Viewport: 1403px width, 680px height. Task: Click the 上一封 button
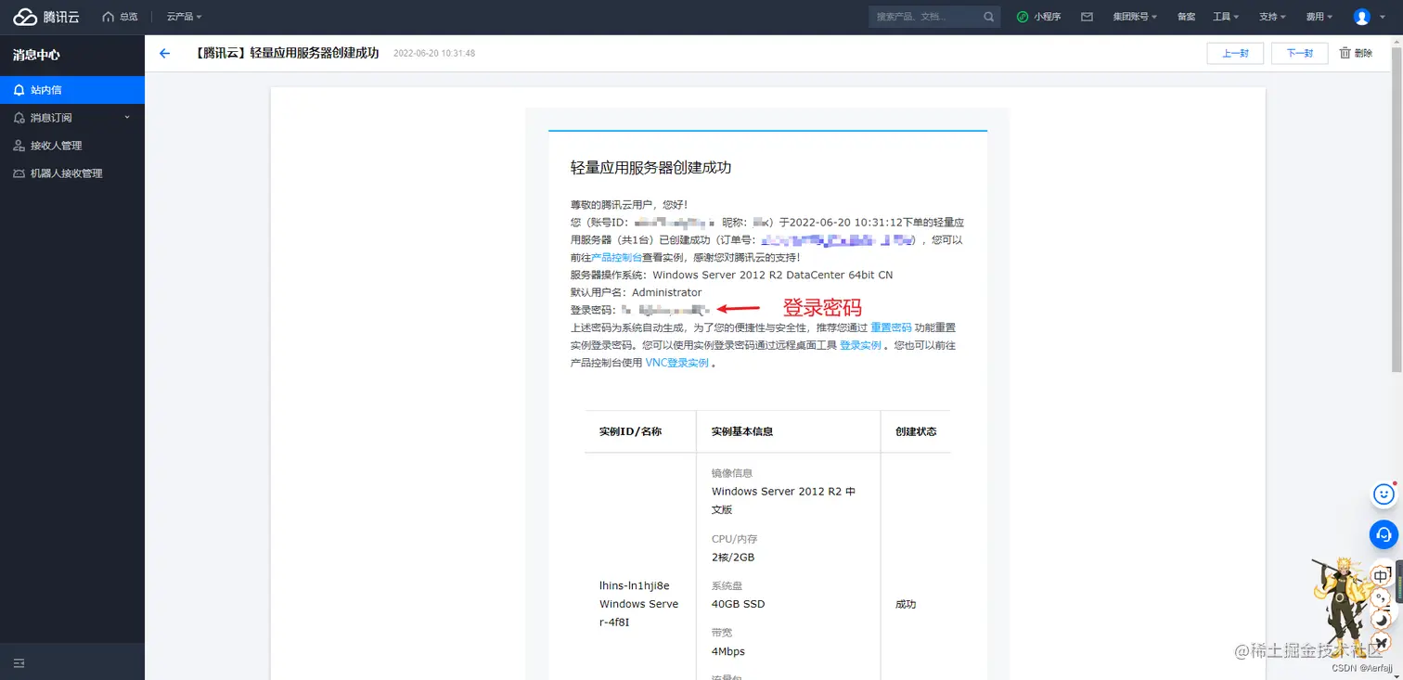(x=1235, y=53)
